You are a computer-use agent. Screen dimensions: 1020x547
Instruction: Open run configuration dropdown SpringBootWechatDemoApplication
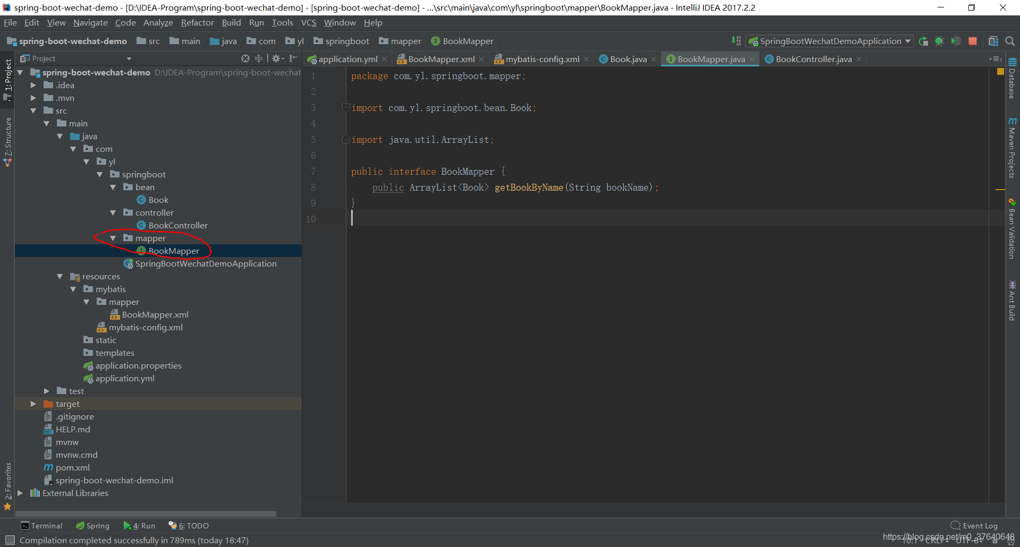click(829, 41)
